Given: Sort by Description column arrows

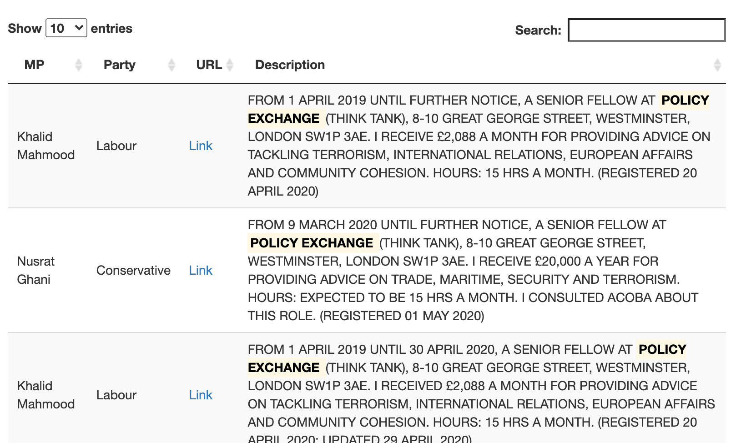Looking at the screenshot, I should pos(717,65).
